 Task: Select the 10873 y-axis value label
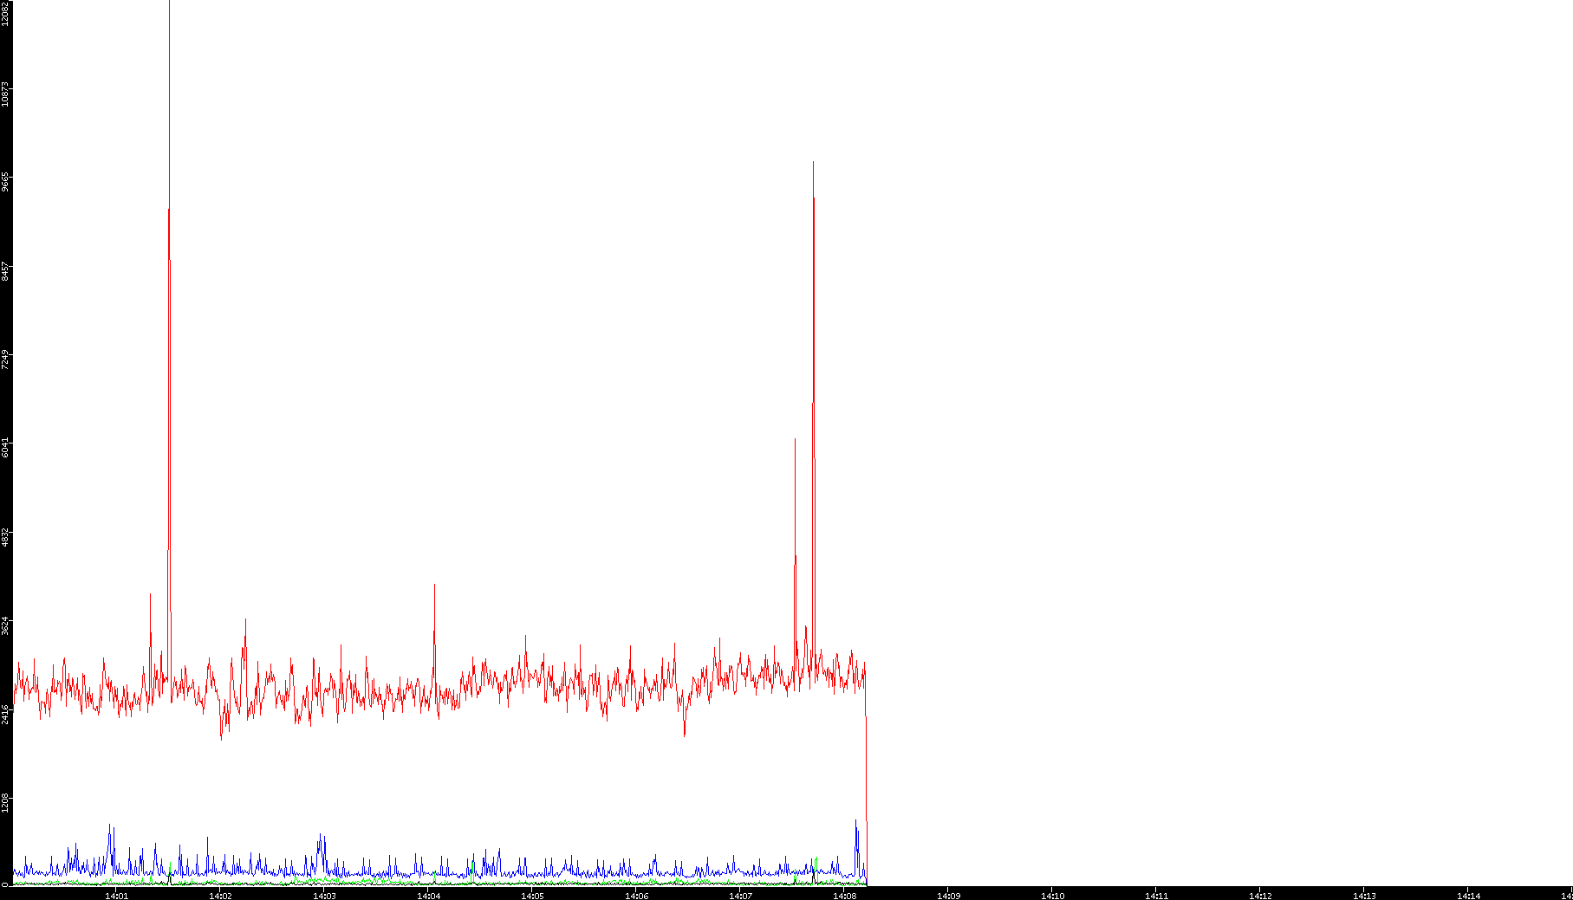5,94
